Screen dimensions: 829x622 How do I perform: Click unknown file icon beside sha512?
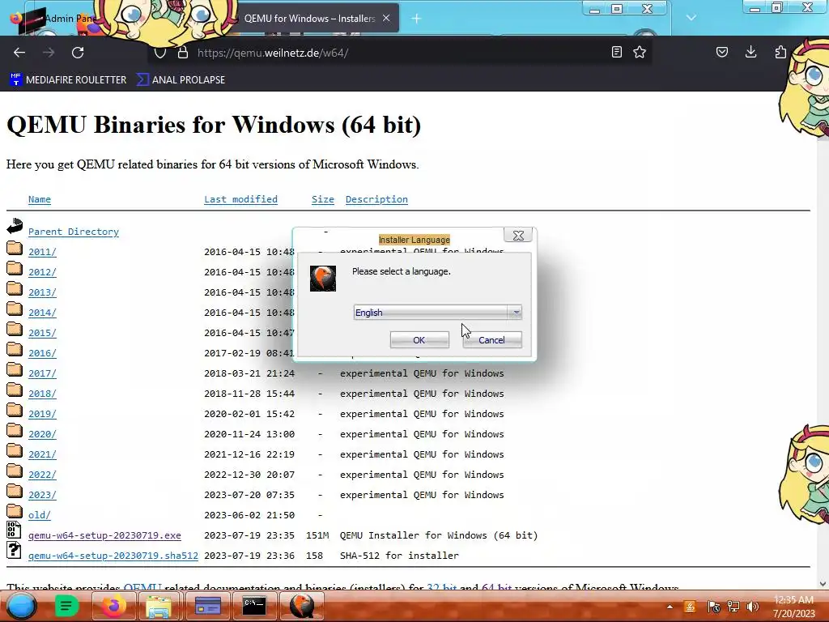[14, 550]
